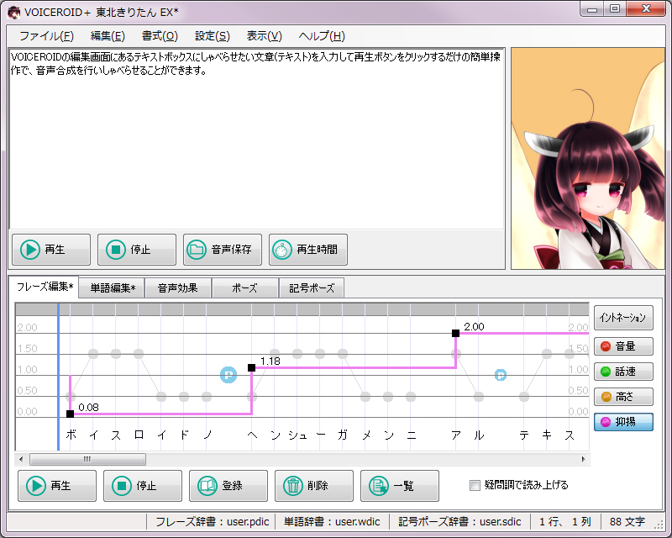The width and height of the screenshot is (672, 538).
Task: Select the 音量 volume mode button
Action: point(623,346)
